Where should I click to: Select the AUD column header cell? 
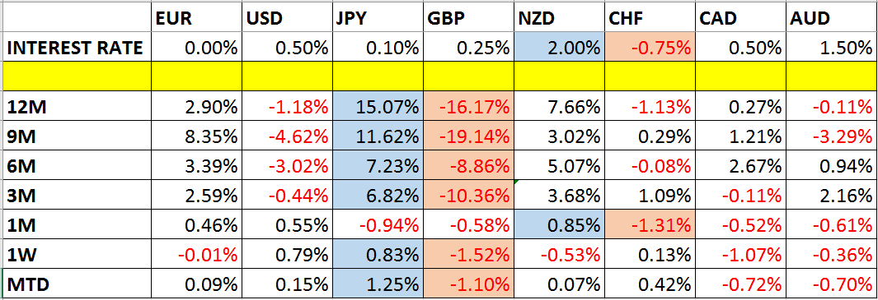click(x=832, y=18)
